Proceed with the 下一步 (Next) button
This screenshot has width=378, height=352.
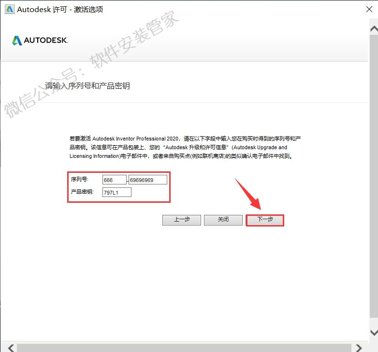tap(265, 220)
